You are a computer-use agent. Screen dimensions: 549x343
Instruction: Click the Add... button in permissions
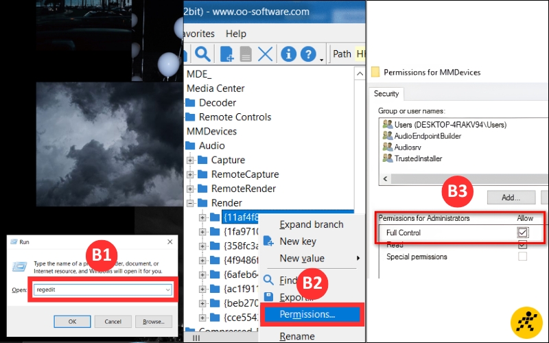pyautogui.click(x=511, y=198)
